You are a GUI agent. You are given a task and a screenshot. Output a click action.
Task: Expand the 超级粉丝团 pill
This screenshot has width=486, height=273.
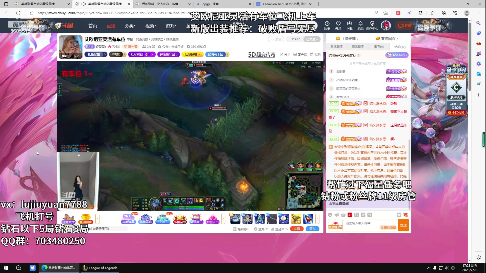point(169,54)
